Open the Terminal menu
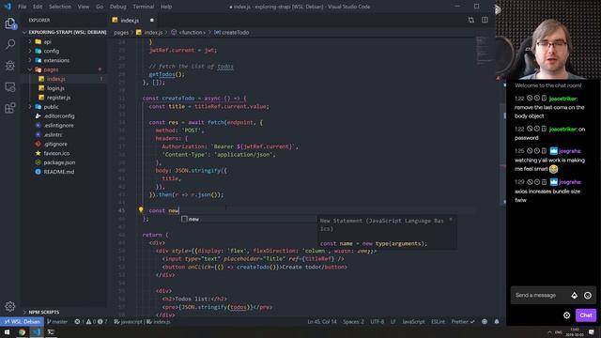Viewport: 601px width, 338px height. coord(144,7)
